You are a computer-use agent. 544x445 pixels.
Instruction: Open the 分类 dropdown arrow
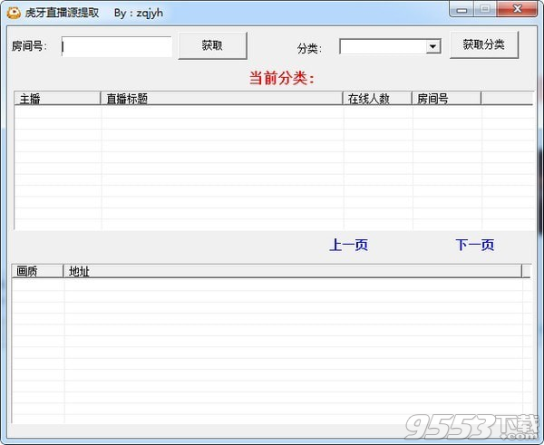432,46
